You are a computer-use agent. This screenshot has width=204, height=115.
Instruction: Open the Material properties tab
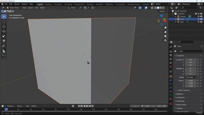tap(171, 99)
